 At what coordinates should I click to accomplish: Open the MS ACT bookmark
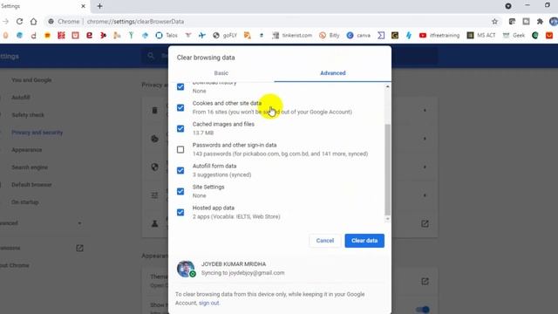pyautogui.click(x=480, y=35)
